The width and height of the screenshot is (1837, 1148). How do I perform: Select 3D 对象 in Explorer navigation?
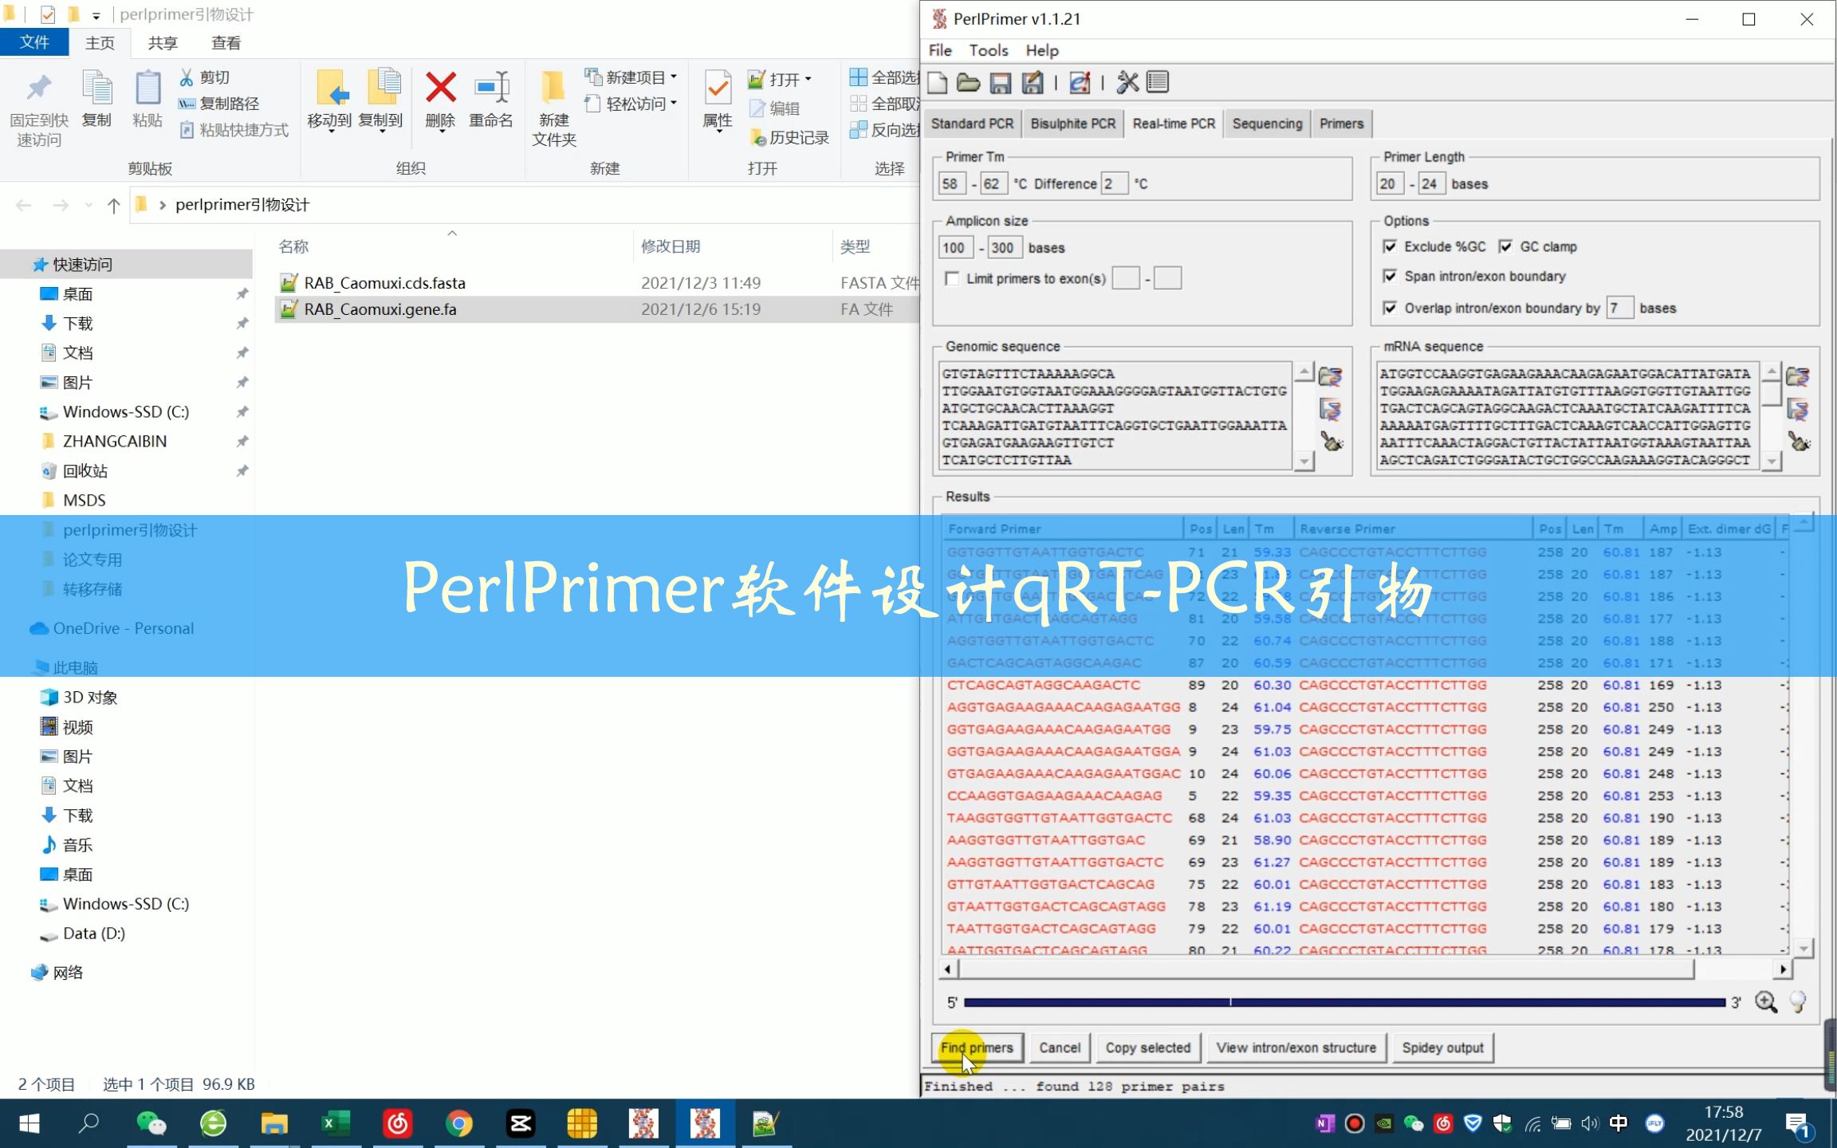point(90,698)
